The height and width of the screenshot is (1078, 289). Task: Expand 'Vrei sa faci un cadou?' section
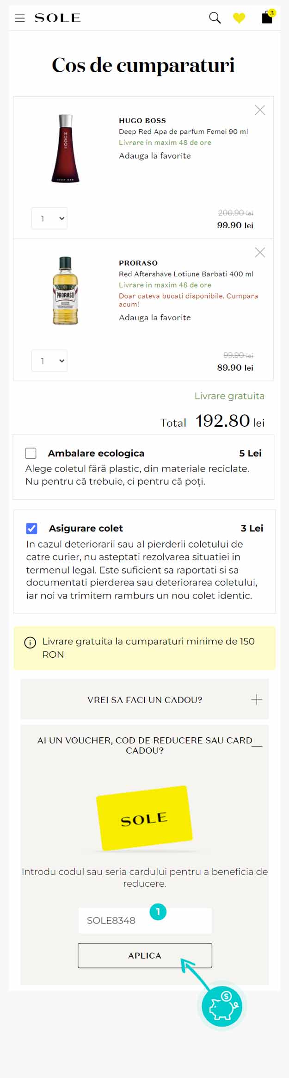pyautogui.click(x=256, y=699)
